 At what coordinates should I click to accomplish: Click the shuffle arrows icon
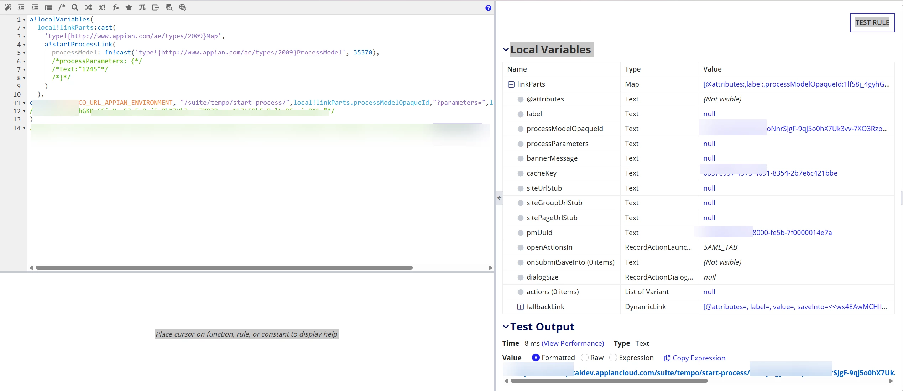click(88, 7)
